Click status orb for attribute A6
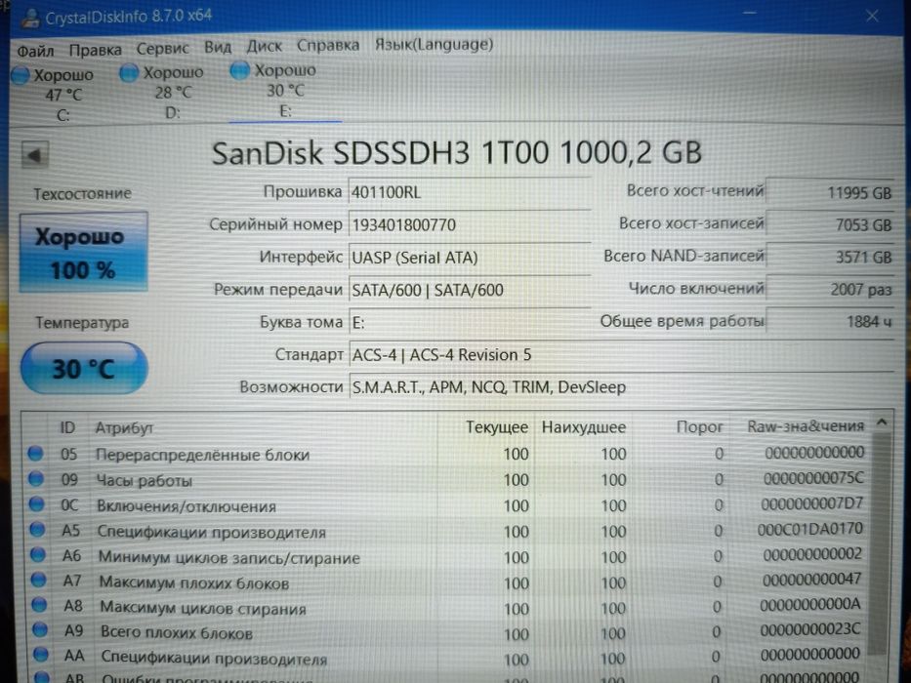Image resolution: width=911 pixels, height=683 pixels. pyautogui.click(x=38, y=555)
